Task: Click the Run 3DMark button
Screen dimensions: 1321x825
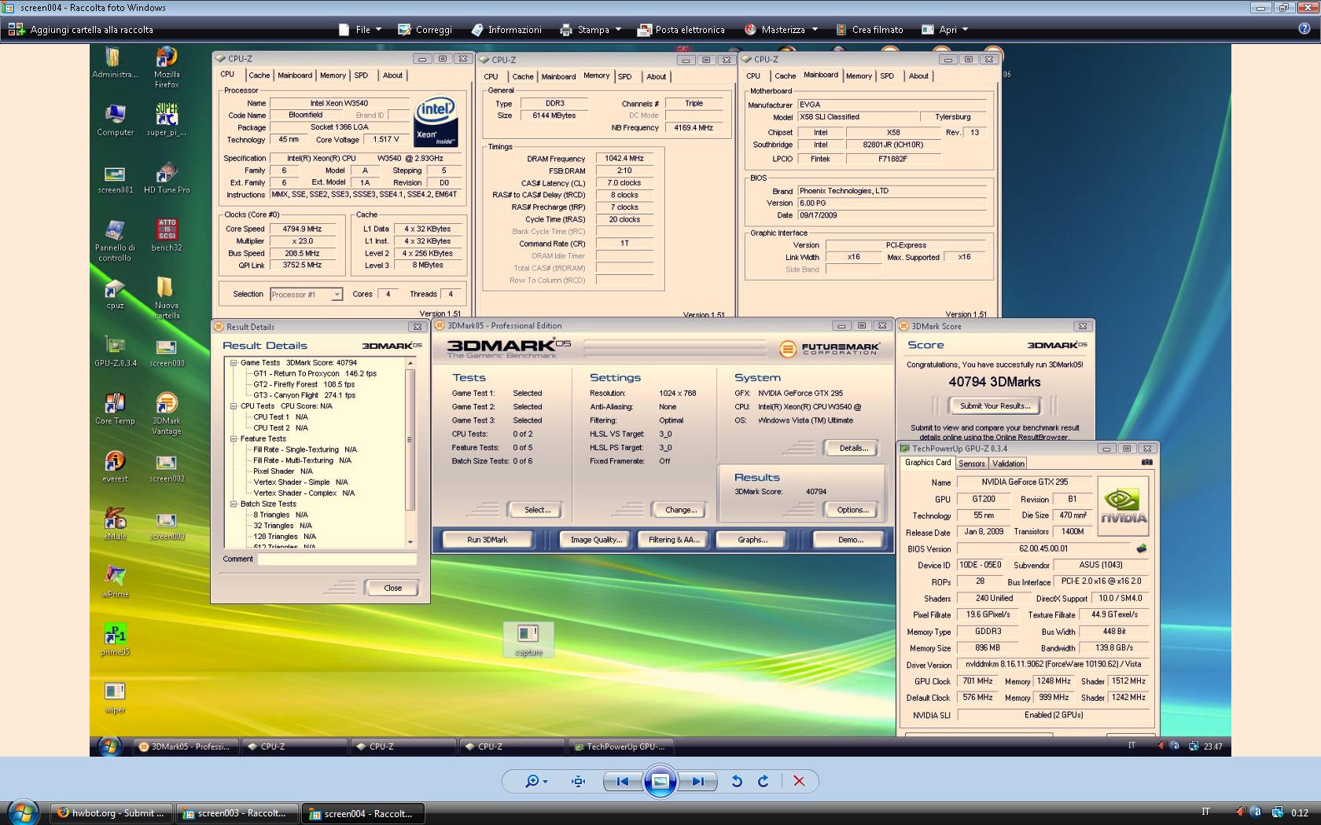Action: click(x=488, y=540)
